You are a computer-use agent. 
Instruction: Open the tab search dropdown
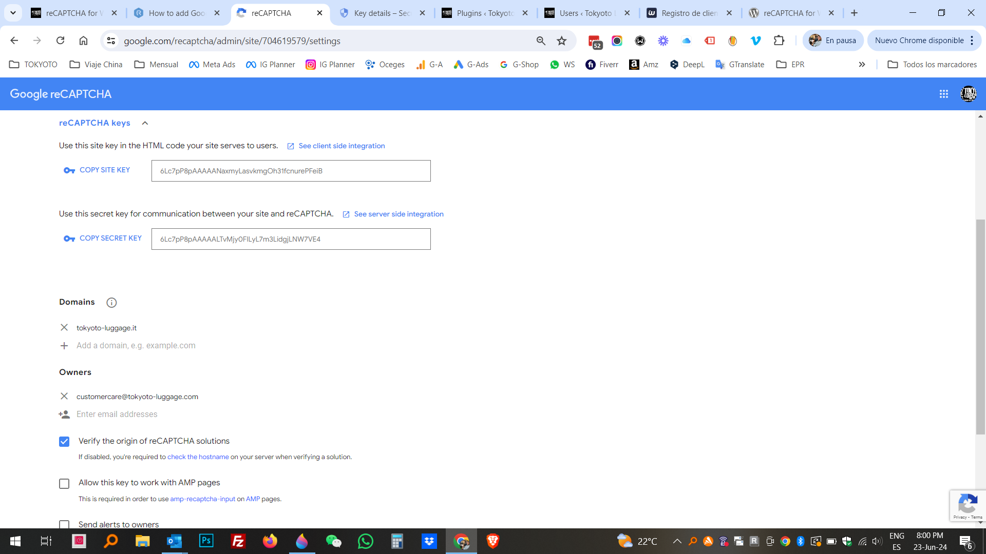pos(13,13)
